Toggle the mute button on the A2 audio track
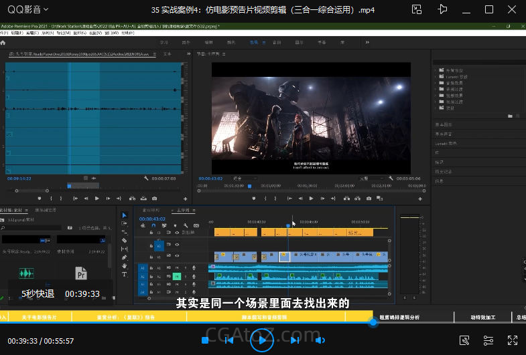The height and width of the screenshot is (355, 526). [177, 275]
